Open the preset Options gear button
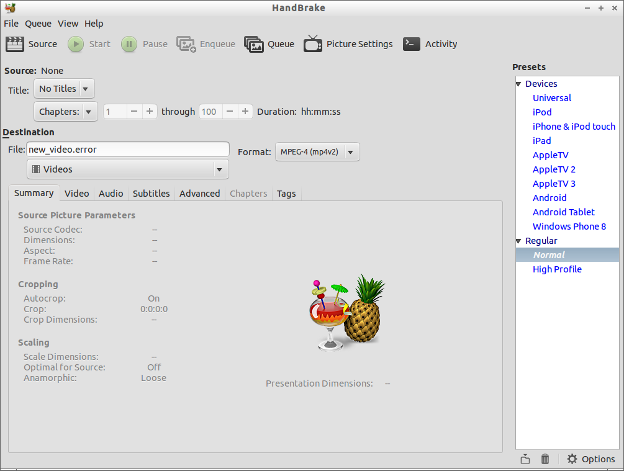The image size is (624, 471). pyautogui.click(x=591, y=459)
